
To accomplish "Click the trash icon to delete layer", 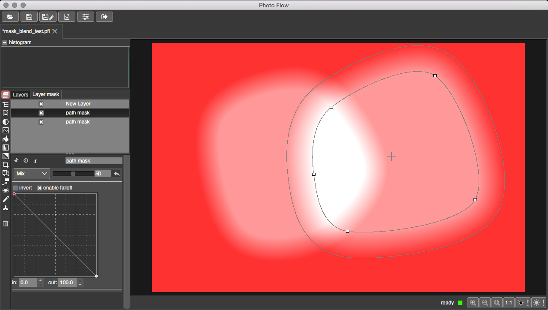I will 6,223.
